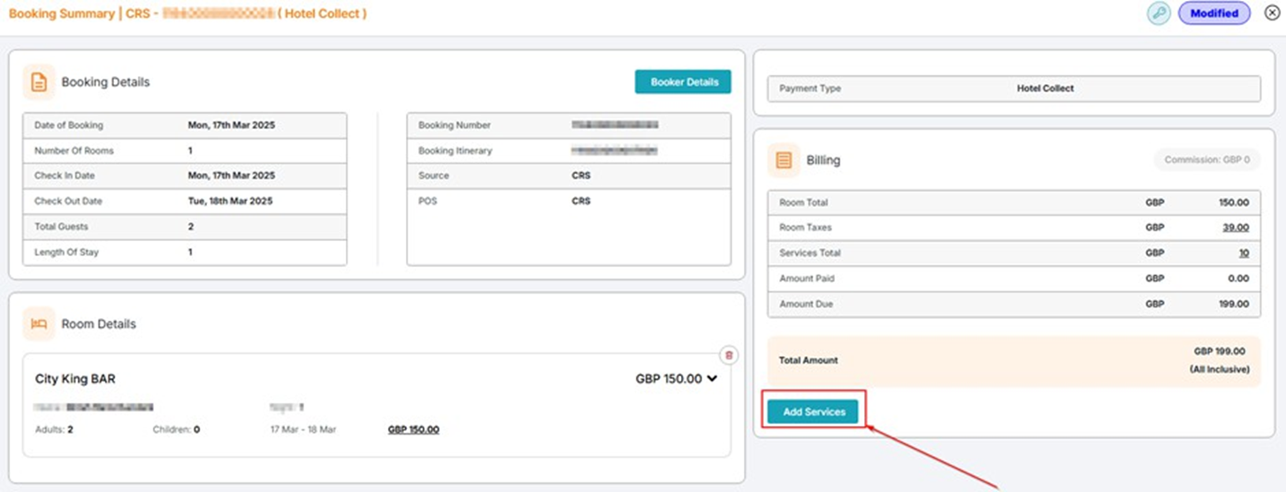Click the Room Details bed icon

click(x=39, y=324)
